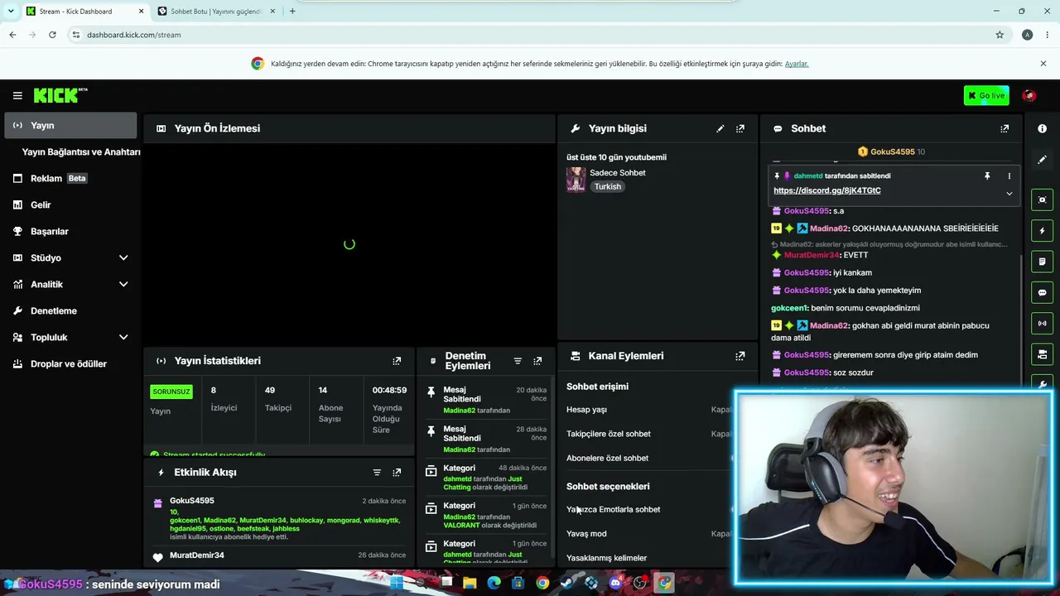The width and height of the screenshot is (1060, 596).
Task: Open pinned message three-dot options
Action: pyautogui.click(x=1009, y=176)
